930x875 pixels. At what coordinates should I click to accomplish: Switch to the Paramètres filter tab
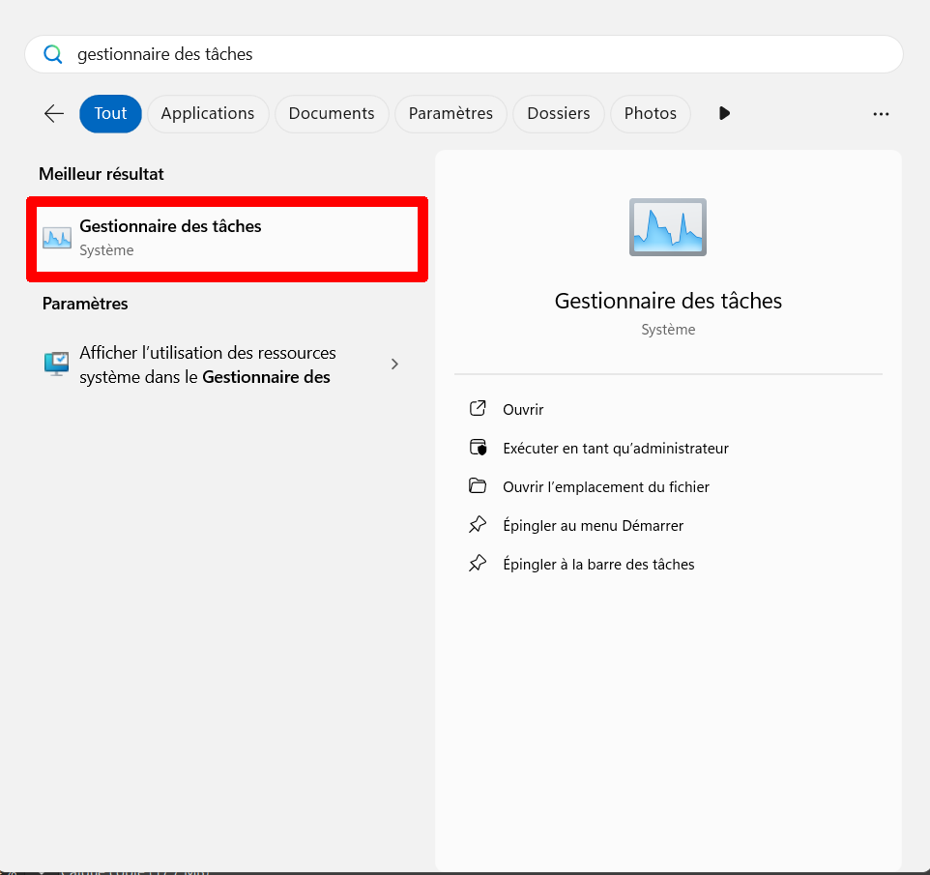[450, 113]
